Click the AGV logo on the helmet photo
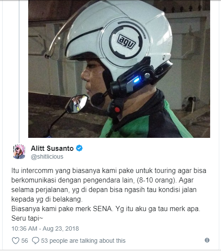 [x=126, y=41]
